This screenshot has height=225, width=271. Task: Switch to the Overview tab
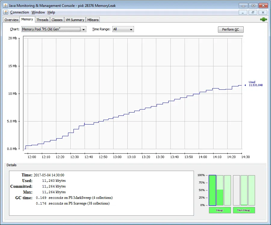click(x=11, y=19)
